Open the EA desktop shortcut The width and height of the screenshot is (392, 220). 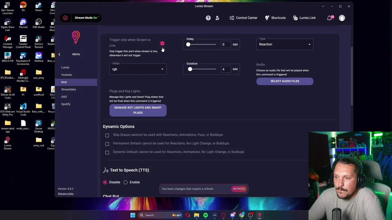(x=23, y=7)
